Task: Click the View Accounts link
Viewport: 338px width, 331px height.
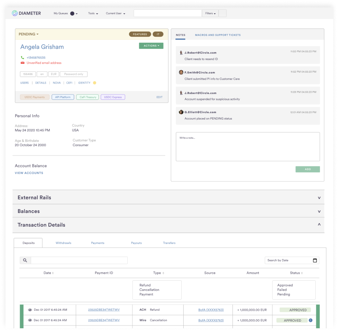Action: pyautogui.click(x=29, y=173)
